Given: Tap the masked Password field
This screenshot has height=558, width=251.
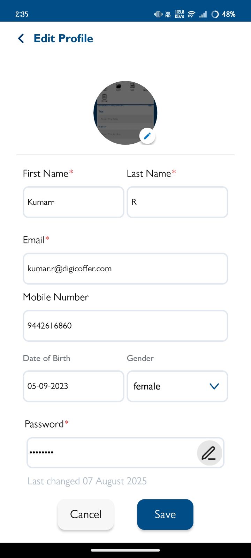Looking at the screenshot, I should pyautogui.click(x=112, y=453).
